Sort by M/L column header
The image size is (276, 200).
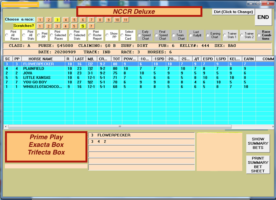click(x=92, y=59)
